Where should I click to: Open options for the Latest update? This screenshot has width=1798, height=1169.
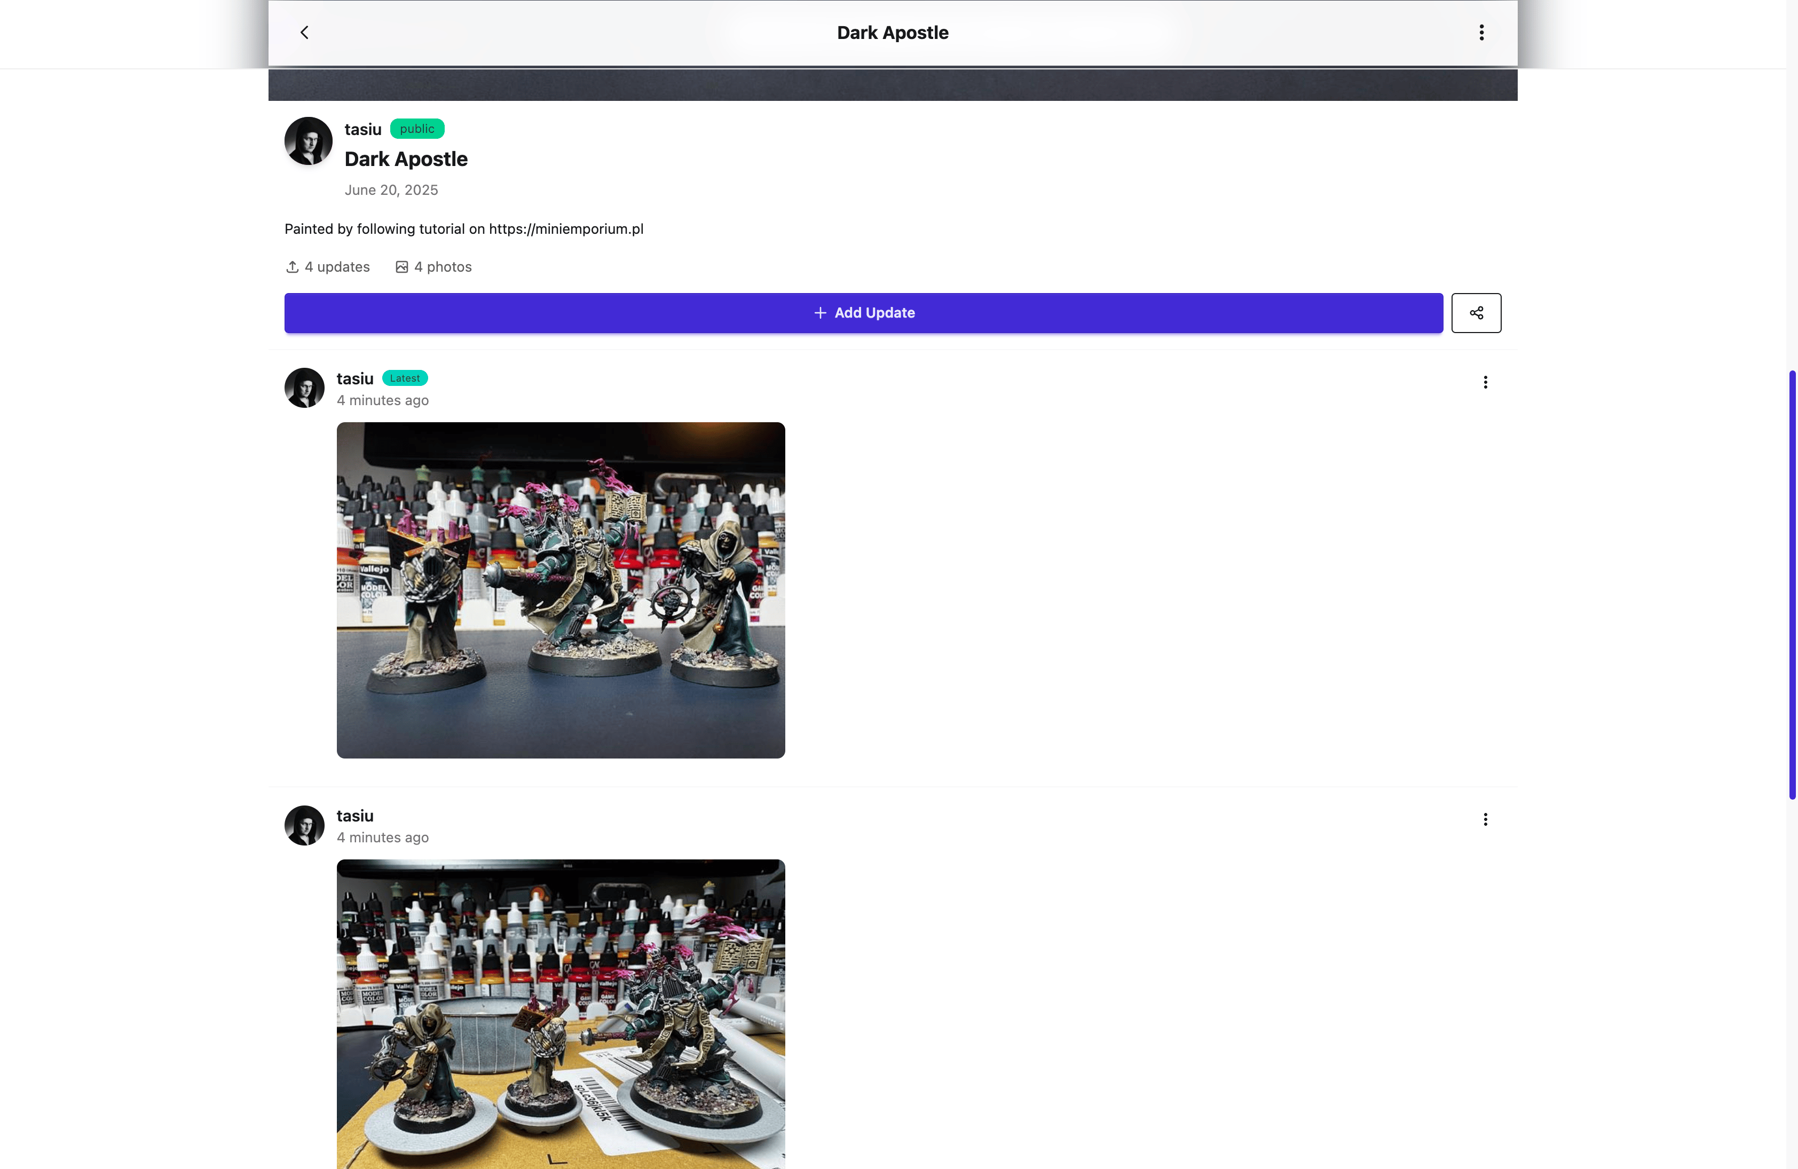[1485, 382]
